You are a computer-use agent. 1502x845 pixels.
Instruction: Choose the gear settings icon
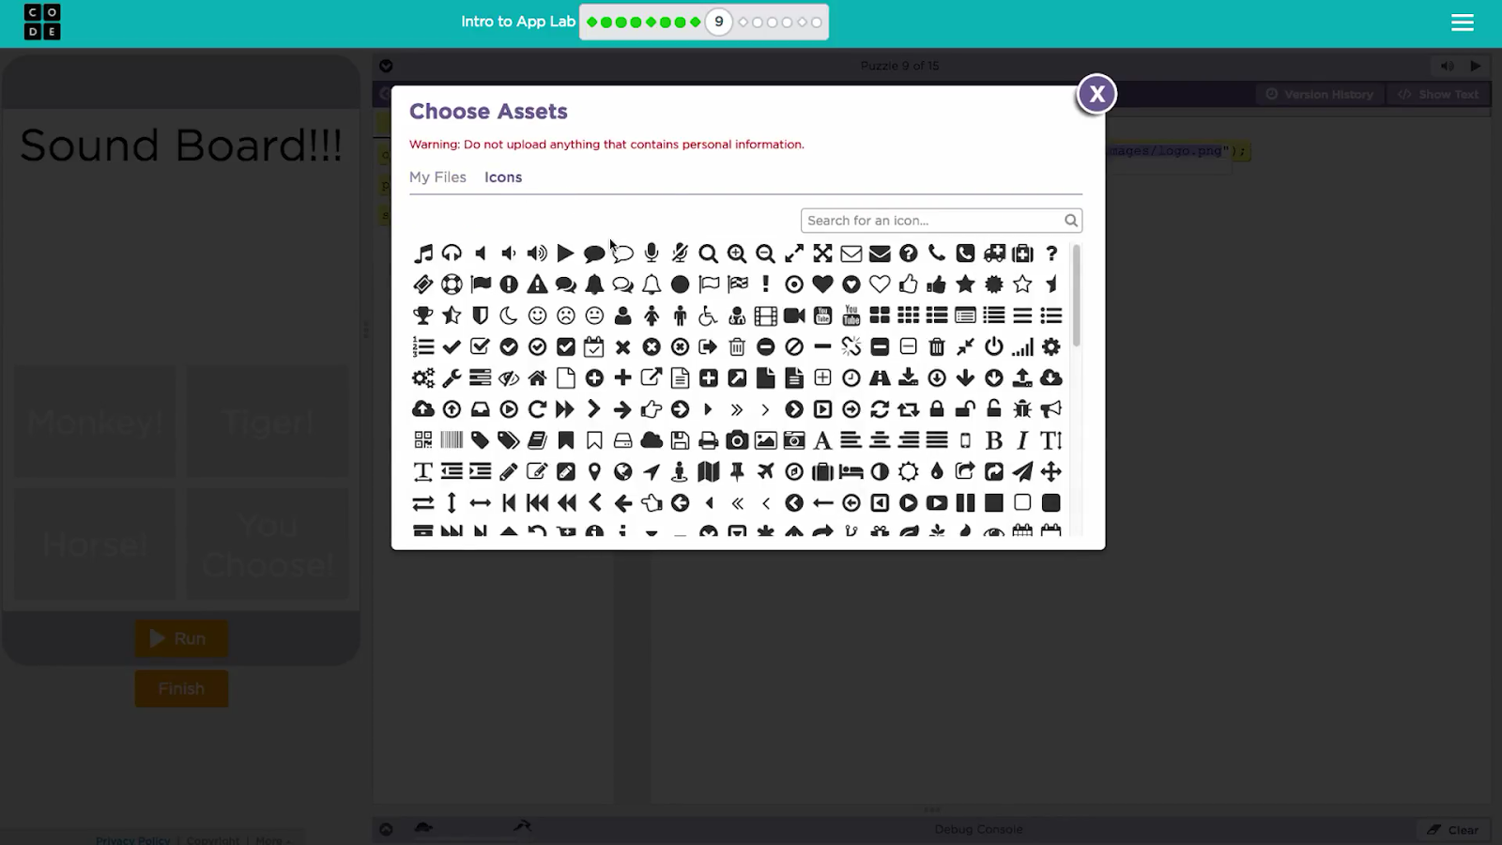1051,346
